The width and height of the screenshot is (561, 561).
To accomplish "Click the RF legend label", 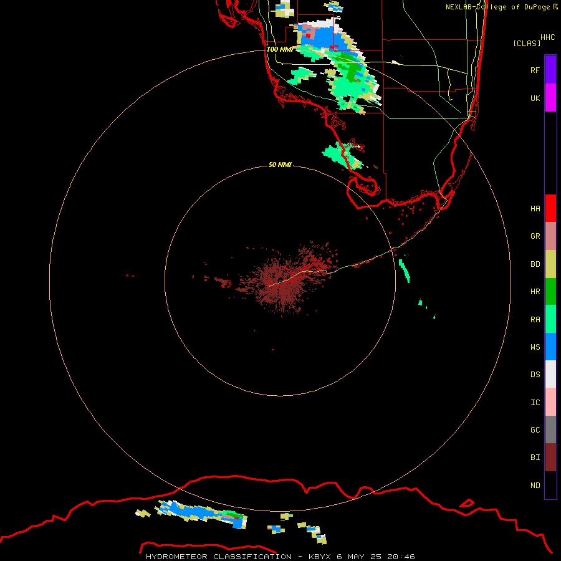I will pyautogui.click(x=535, y=70).
